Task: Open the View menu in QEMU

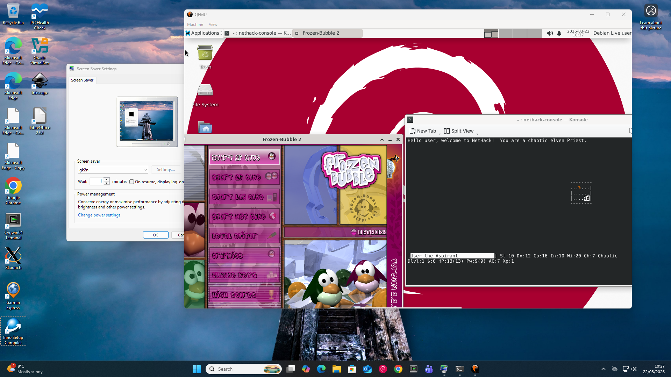Action: (x=213, y=24)
